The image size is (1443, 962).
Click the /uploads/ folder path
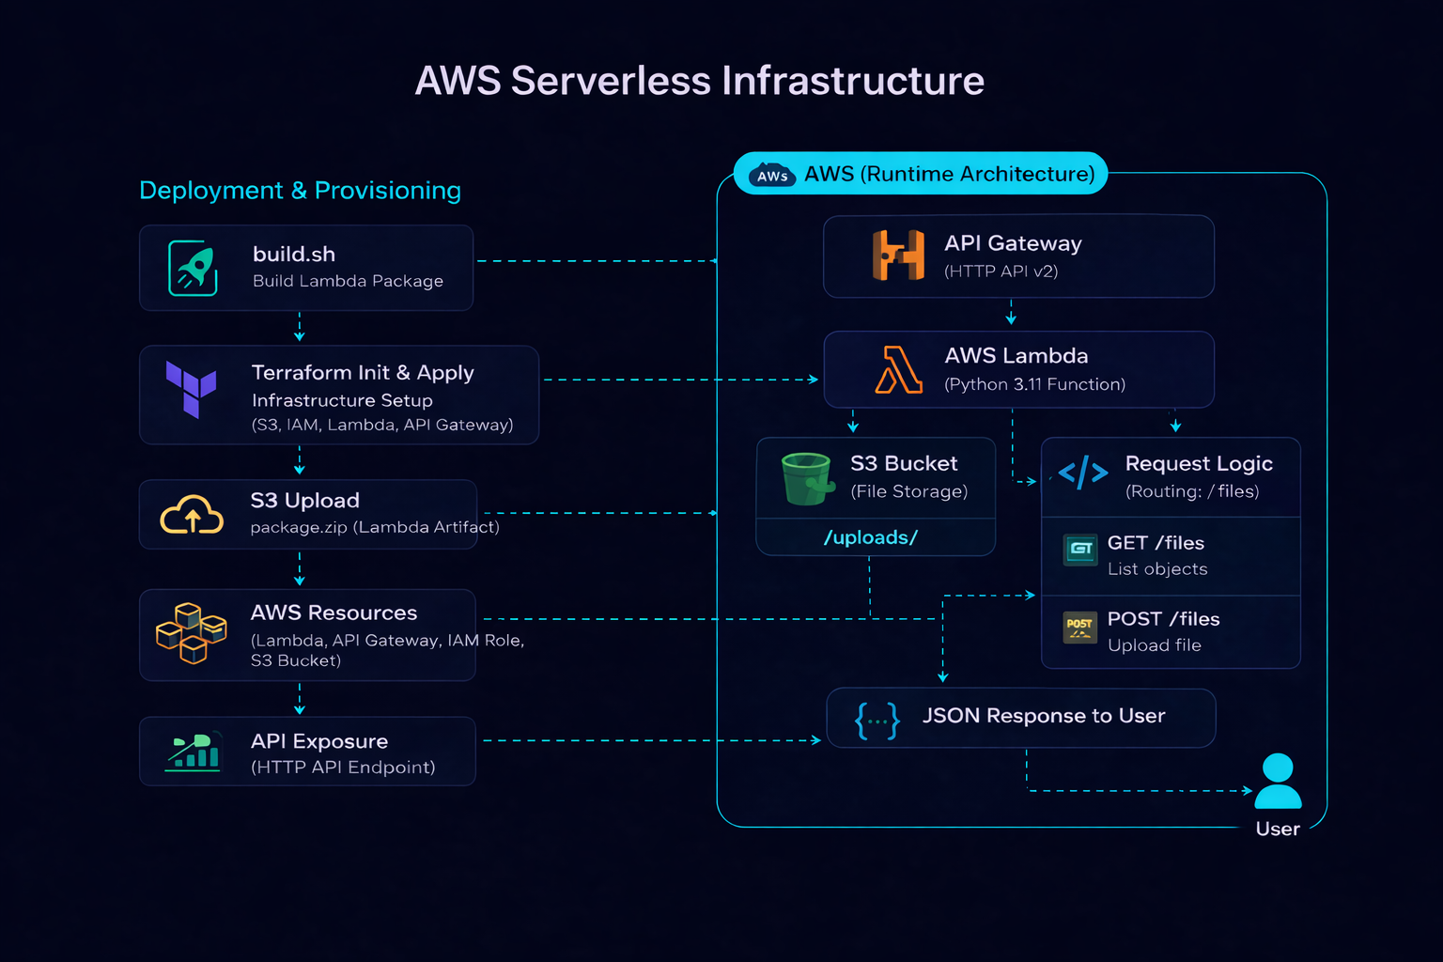click(871, 537)
